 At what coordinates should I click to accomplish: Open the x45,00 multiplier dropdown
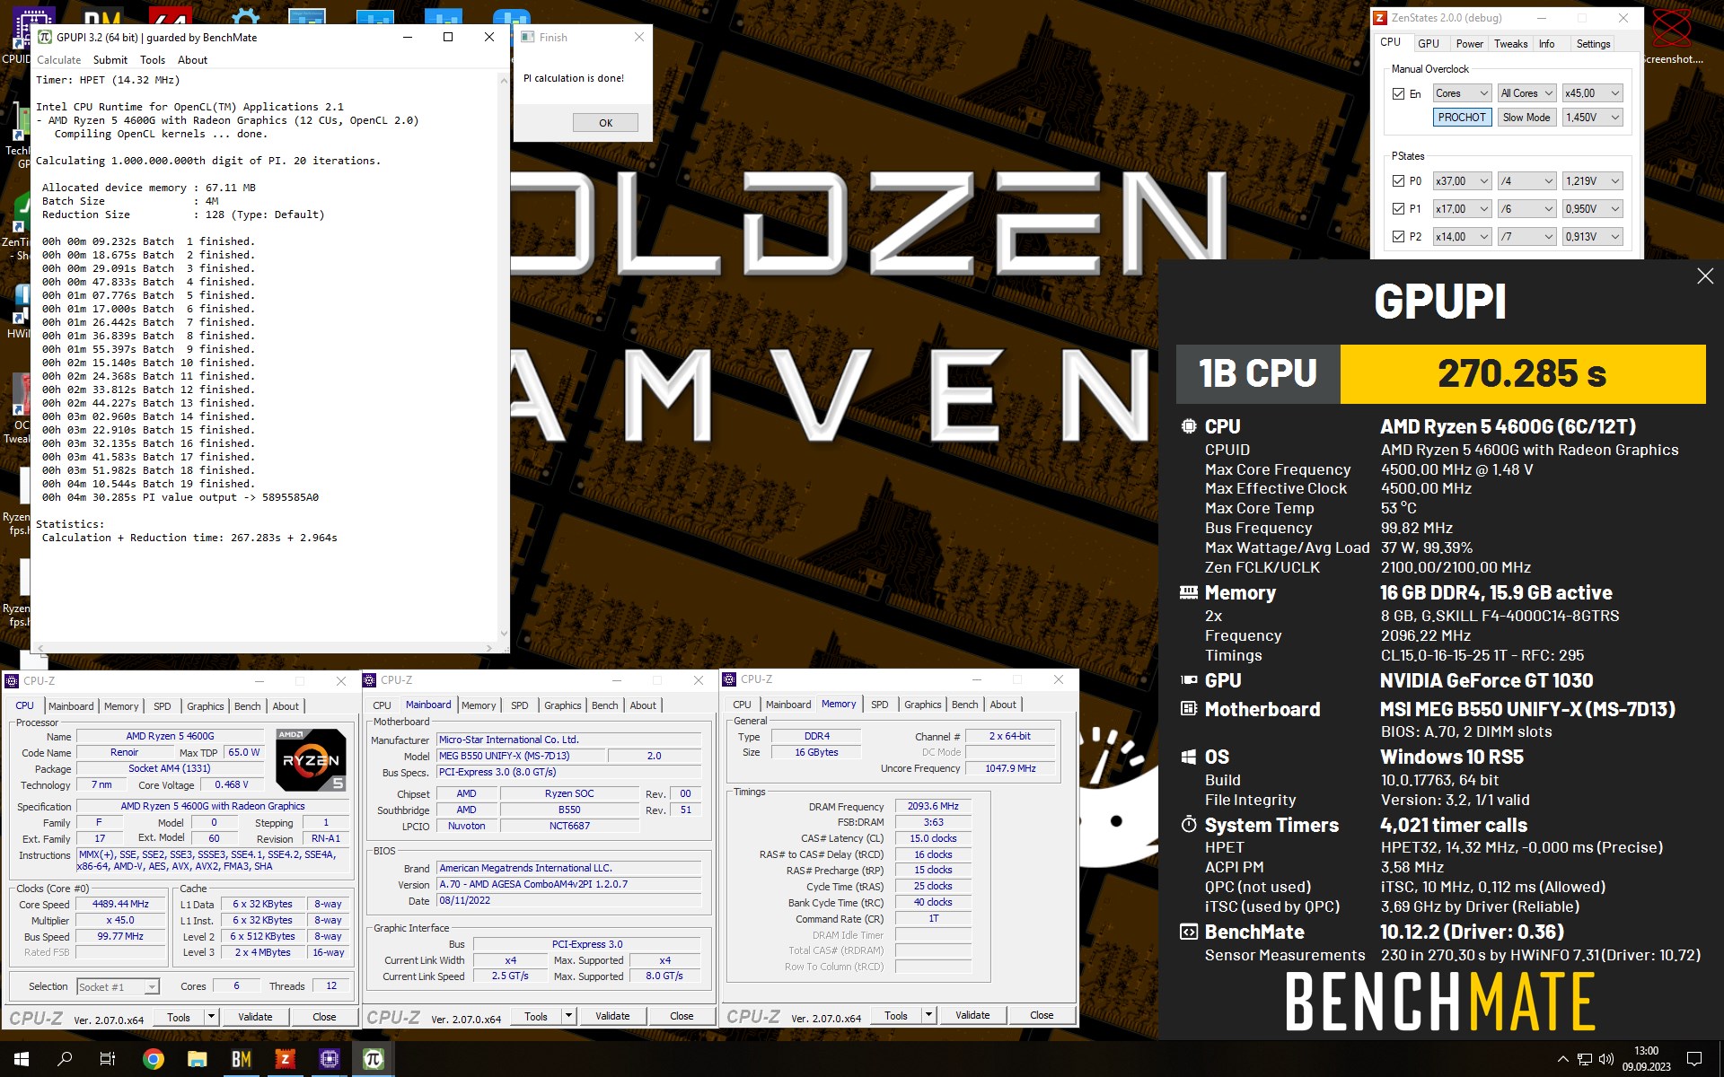click(1592, 93)
